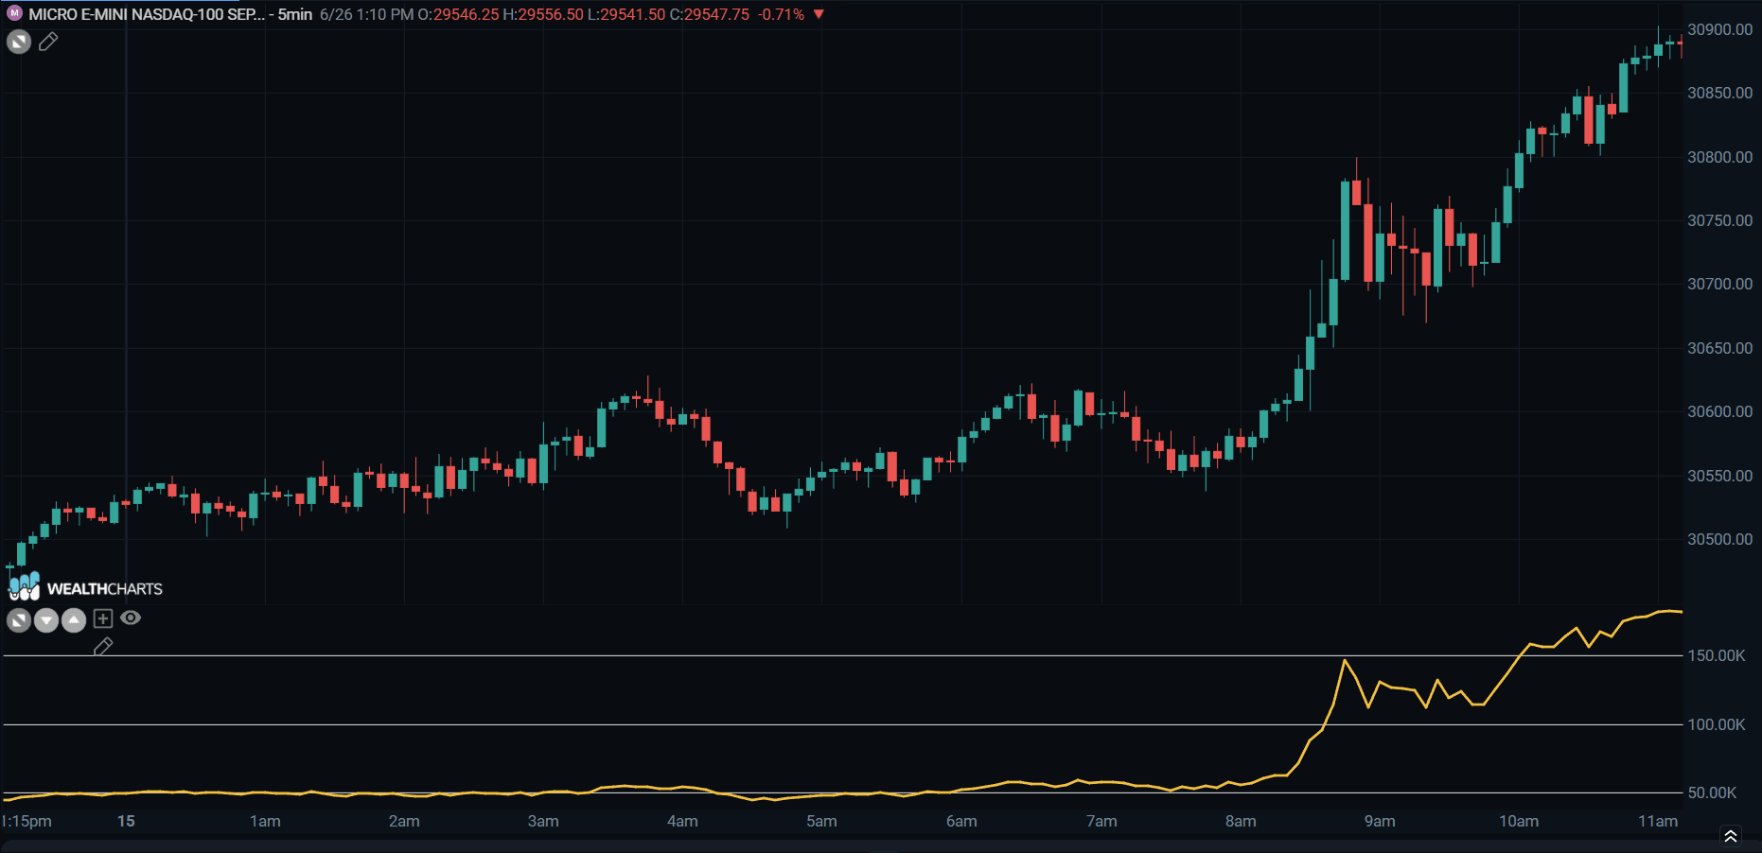This screenshot has height=853, width=1762.
Task: Click the 5min timeframe label
Action: coord(295,14)
